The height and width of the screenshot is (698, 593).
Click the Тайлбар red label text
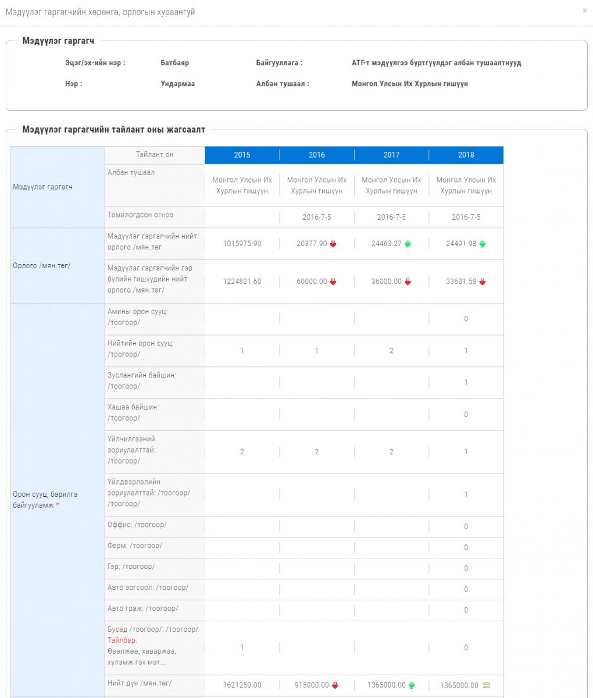coord(122,640)
